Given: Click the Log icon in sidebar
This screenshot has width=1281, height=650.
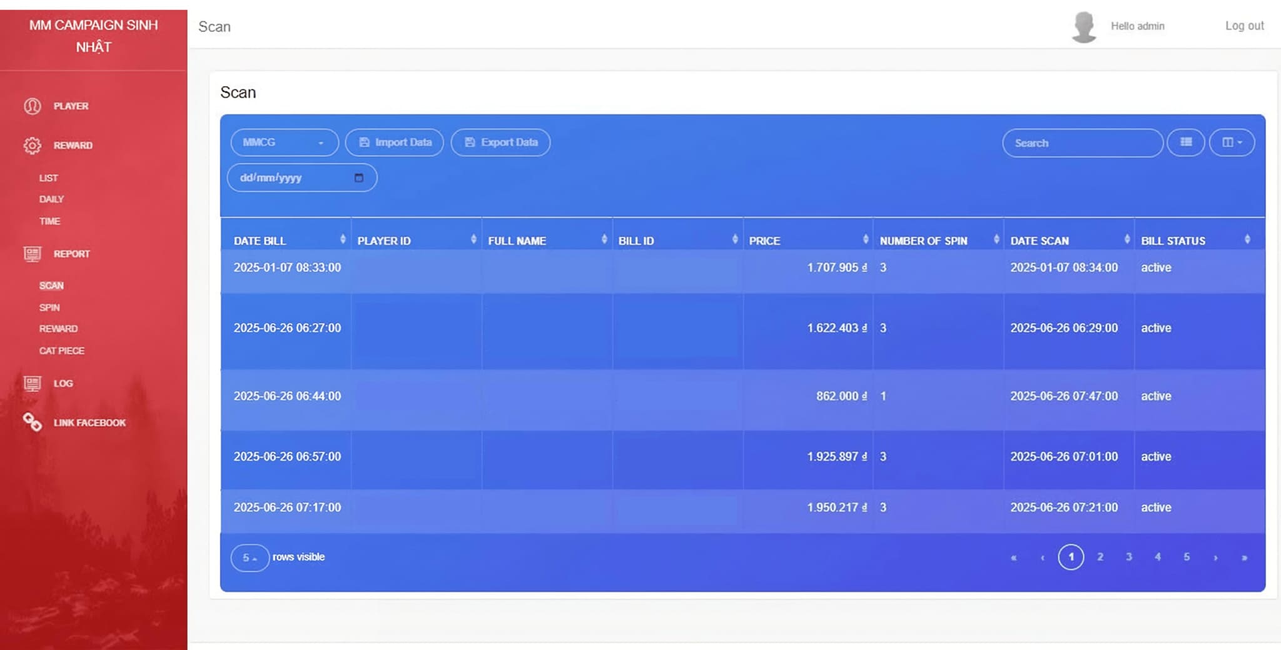Looking at the screenshot, I should [33, 383].
